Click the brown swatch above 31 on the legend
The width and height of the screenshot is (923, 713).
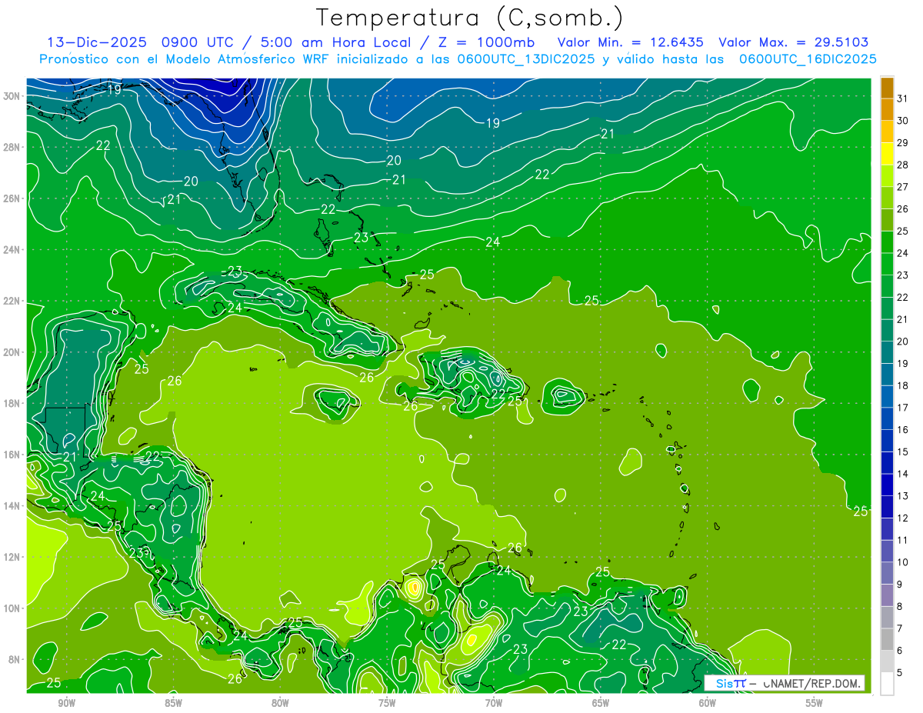[x=887, y=87]
